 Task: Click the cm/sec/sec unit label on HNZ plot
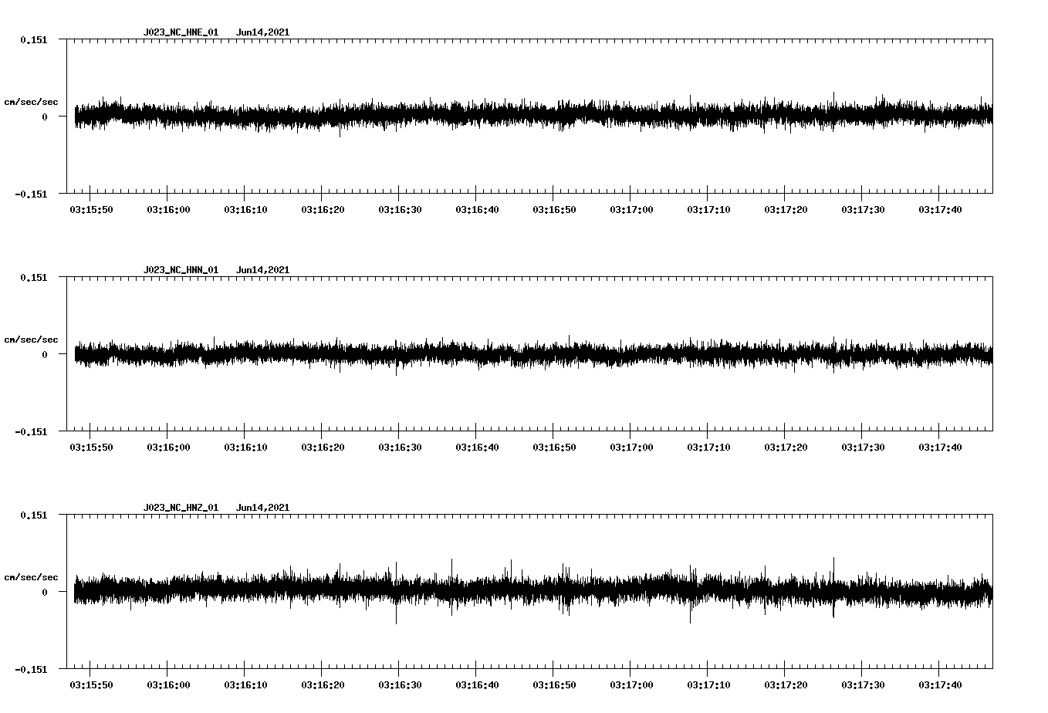pyautogui.click(x=32, y=577)
